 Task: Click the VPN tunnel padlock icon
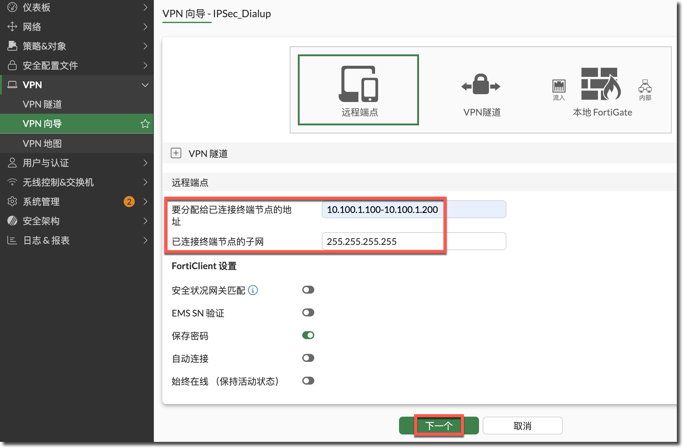pos(481,85)
